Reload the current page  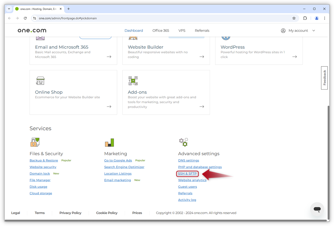click(25, 18)
